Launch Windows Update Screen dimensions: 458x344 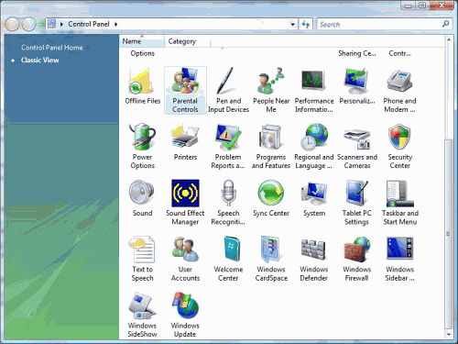(185, 315)
